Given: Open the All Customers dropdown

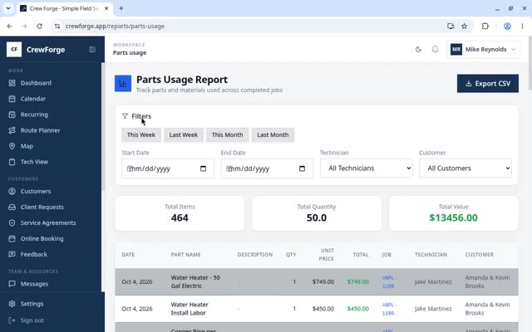Looking at the screenshot, I should (465, 168).
